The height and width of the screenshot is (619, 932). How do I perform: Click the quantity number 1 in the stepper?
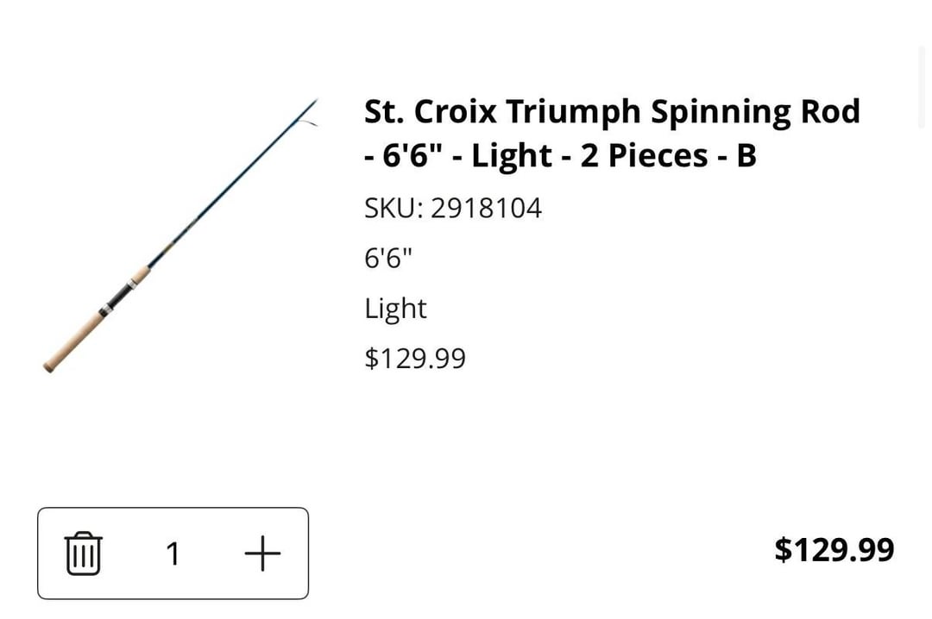tap(173, 553)
